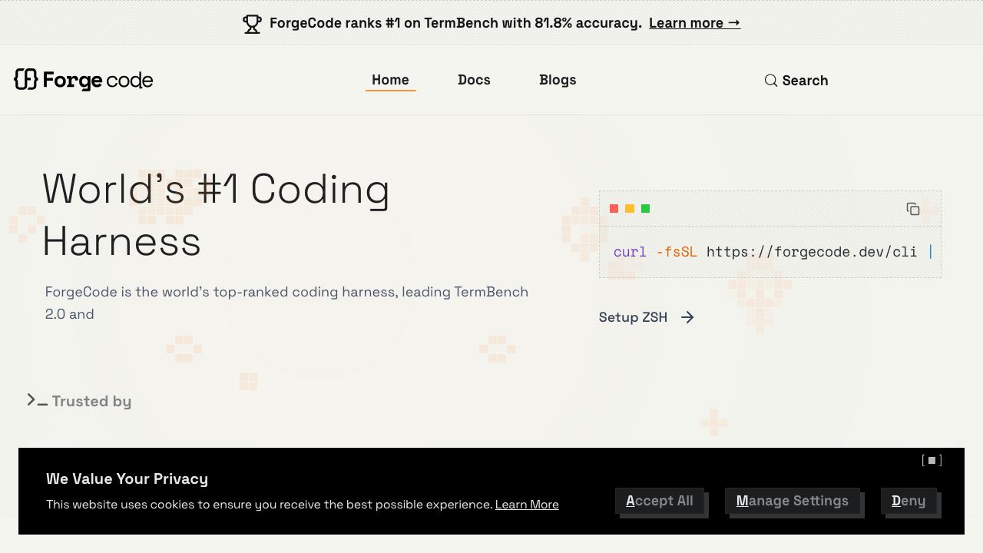This screenshot has width=983, height=553.
Task: Click the trophy icon in the banner
Action: 252,24
